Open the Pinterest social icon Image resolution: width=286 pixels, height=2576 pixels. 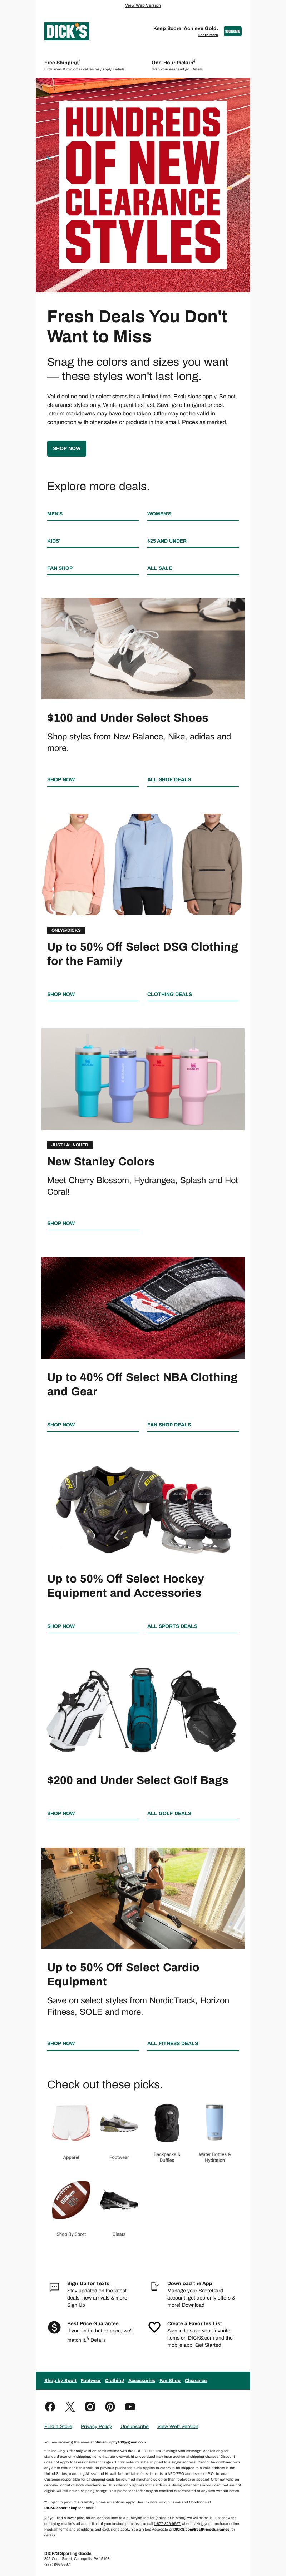pyautogui.click(x=110, y=2406)
